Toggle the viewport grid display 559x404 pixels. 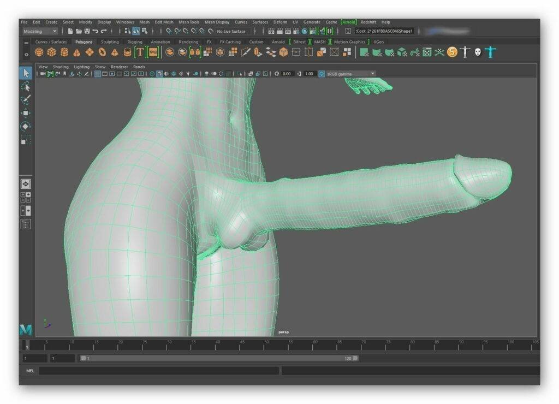click(x=97, y=73)
